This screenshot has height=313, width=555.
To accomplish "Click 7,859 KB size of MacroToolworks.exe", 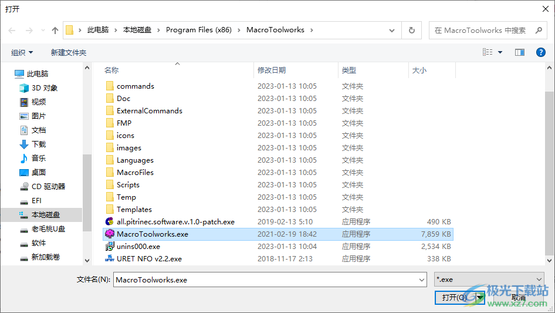I will coord(436,234).
